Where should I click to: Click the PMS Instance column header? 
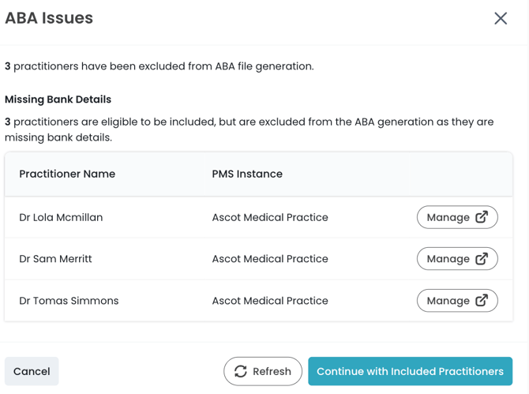tap(247, 174)
